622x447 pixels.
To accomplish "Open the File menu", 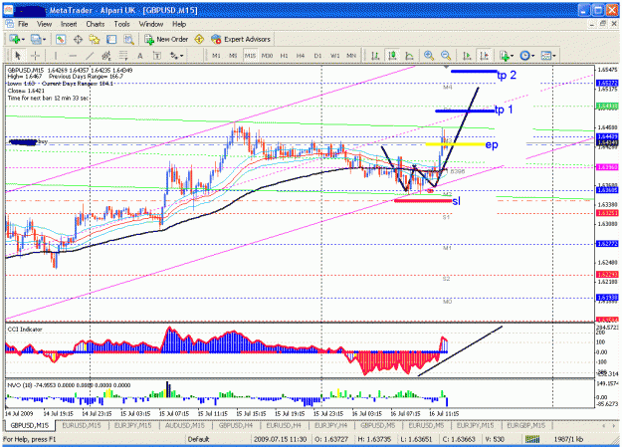I will (23, 24).
